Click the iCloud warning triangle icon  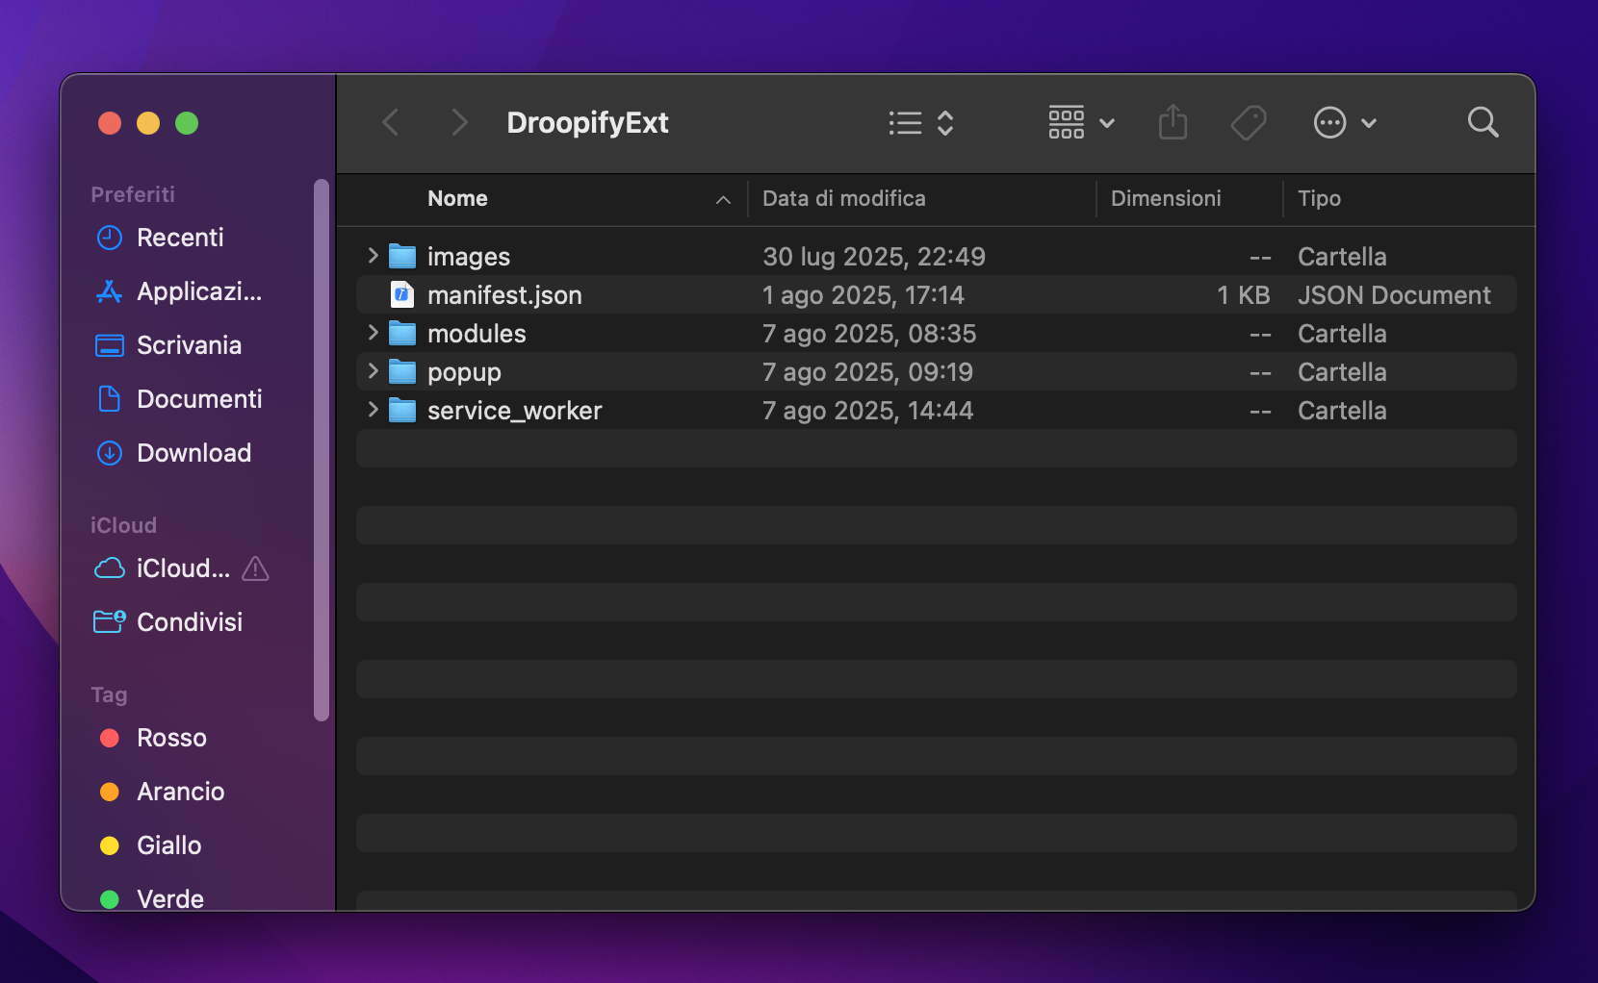[255, 568]
